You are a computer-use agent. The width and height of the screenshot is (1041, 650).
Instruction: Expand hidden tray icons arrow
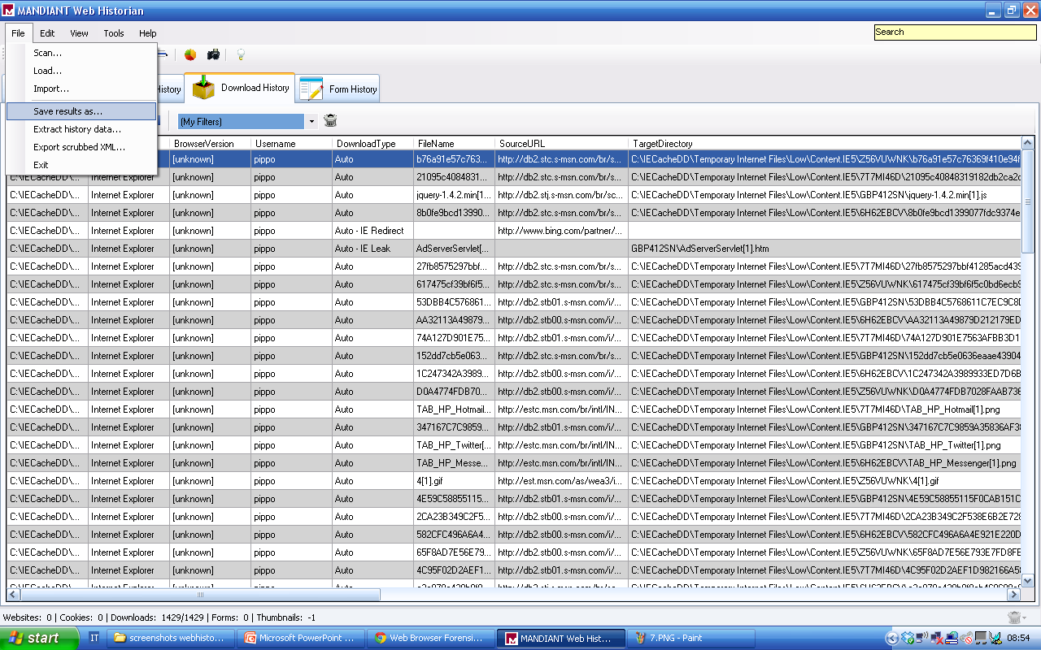[891, 639]
